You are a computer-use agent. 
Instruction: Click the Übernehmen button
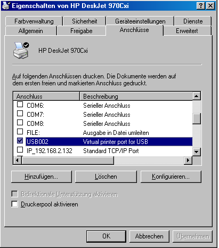(192, 236)
